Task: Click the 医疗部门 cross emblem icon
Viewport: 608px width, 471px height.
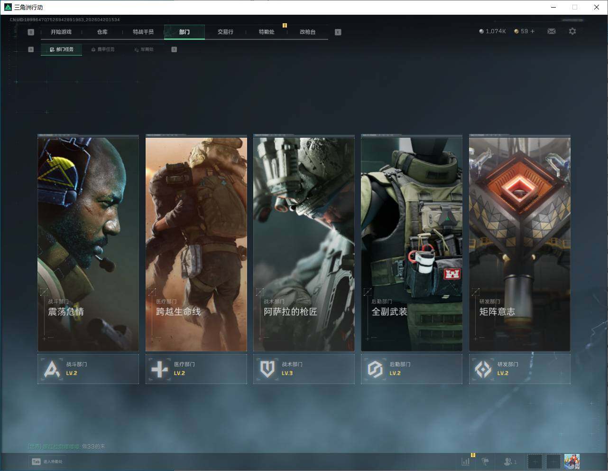Action: coord(160,369)
